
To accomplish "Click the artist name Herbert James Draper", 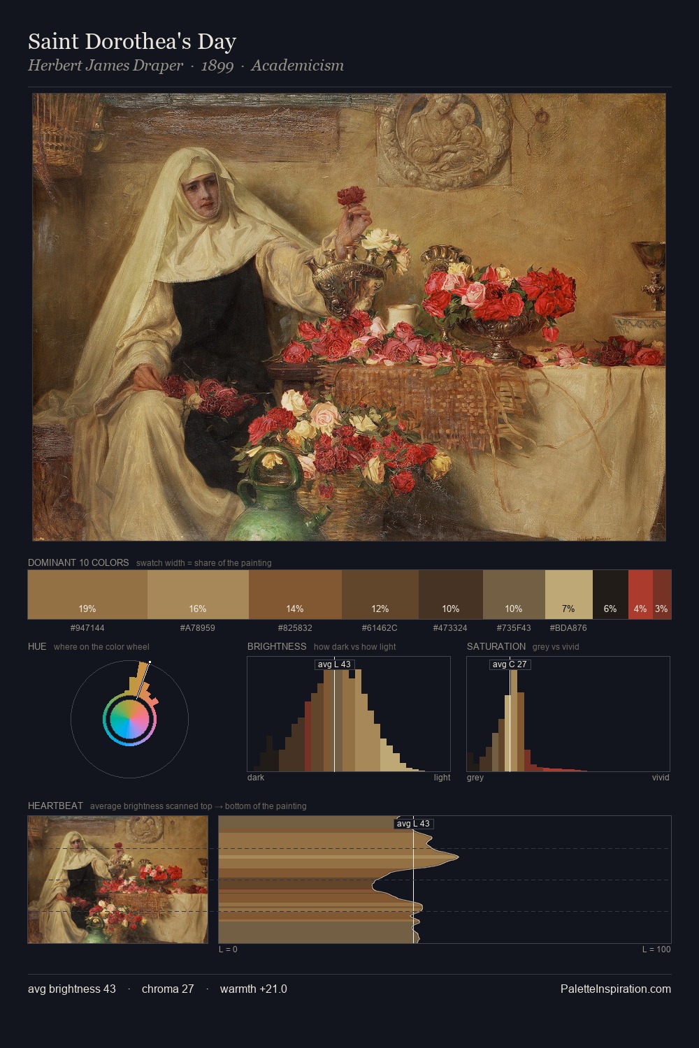I will click(106, 66).
